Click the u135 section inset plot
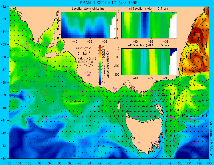The width and height of the screenshot is (214, 165). [x=149, y=62]
